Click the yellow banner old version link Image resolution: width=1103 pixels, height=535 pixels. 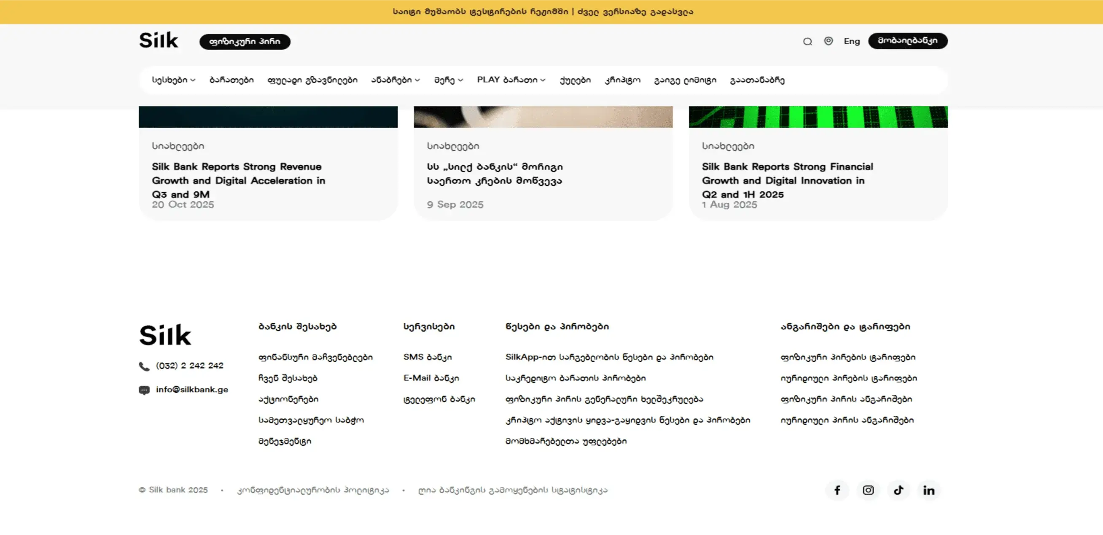pos(635,11)
